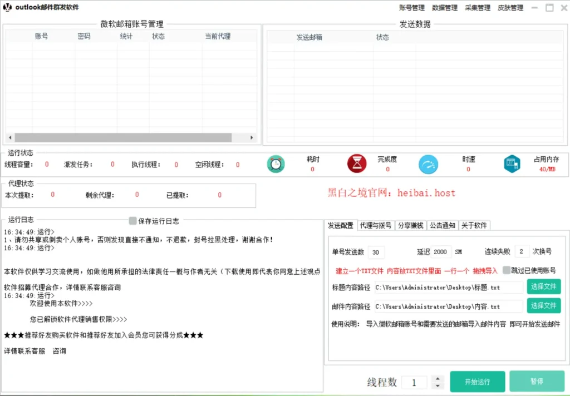Viewport: 570px width, 396px height.
Task: Enable the 保存运行日志 checkbox
Action: [132, 220]
